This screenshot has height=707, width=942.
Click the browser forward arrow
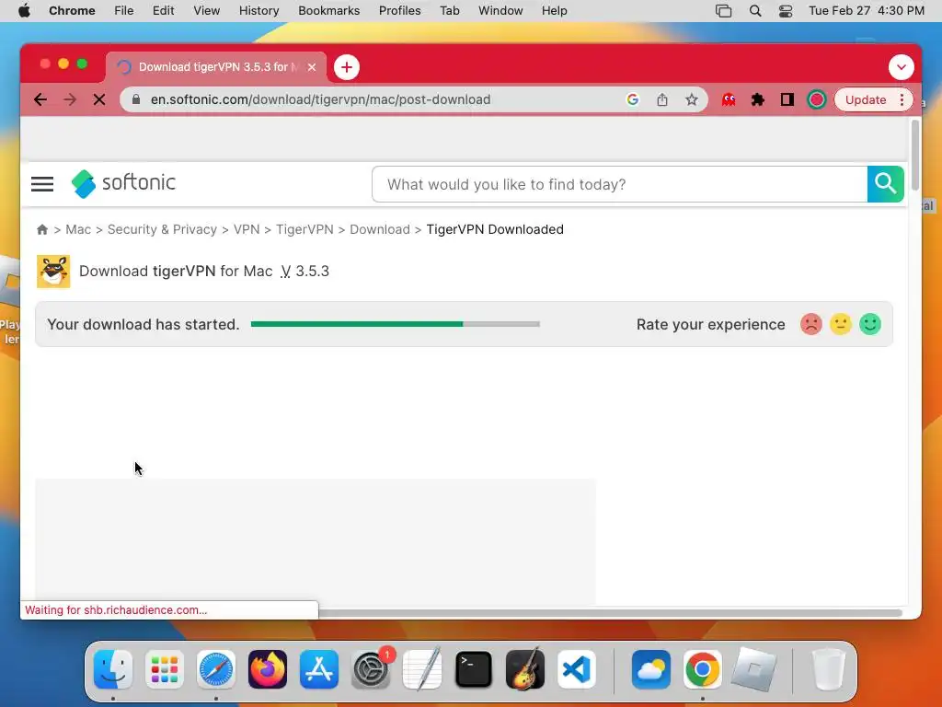point(70,99)
